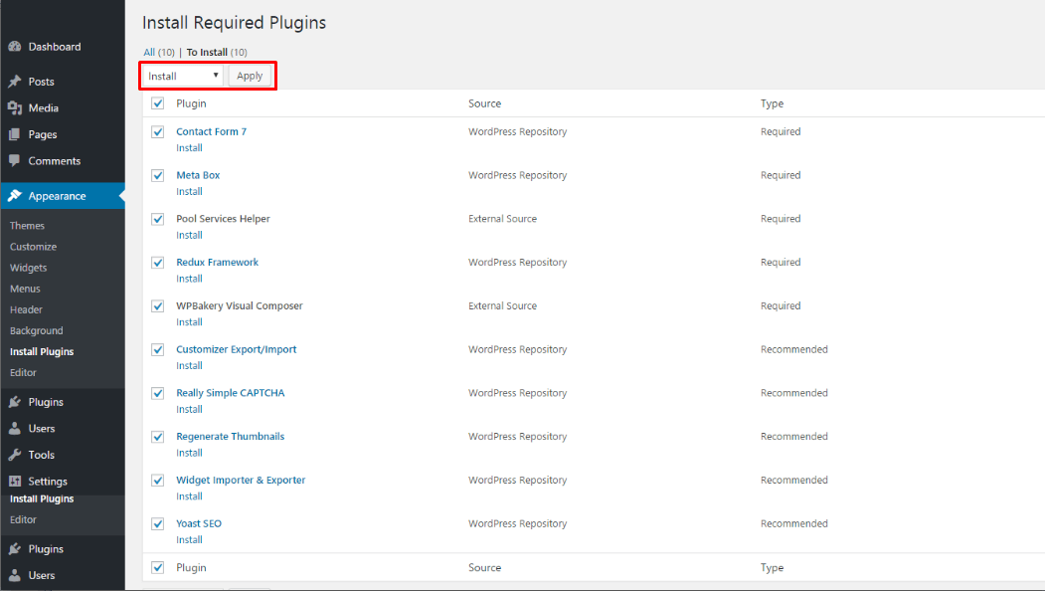Open the Install bulk action dropdown
Image resolution: width=1045 pixels, height=591 pixels.
coord(183,76)
